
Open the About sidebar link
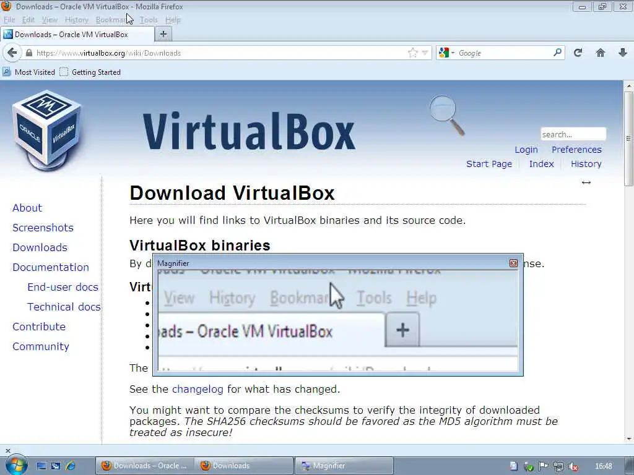pos(27,208)
